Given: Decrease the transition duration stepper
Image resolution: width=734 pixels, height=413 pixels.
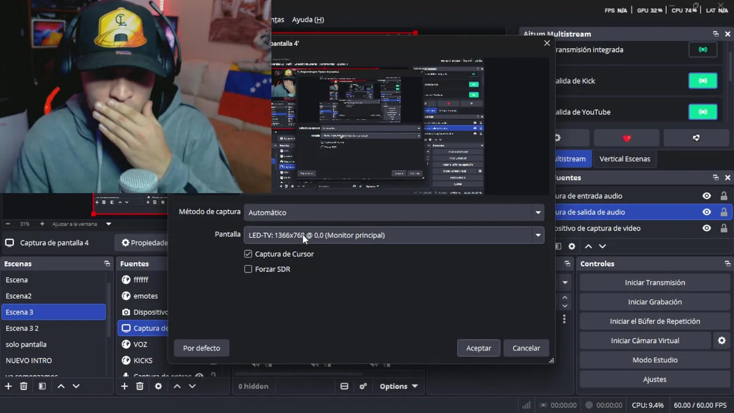Looking at the screenshot, I should pyautogui.click(x=565, y=306).
